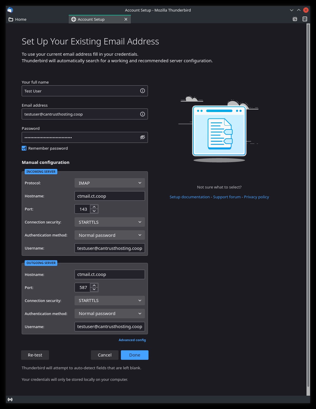Toggle password visibility eye icon
Screen dimensions: 316x409
tap(143, 137)
